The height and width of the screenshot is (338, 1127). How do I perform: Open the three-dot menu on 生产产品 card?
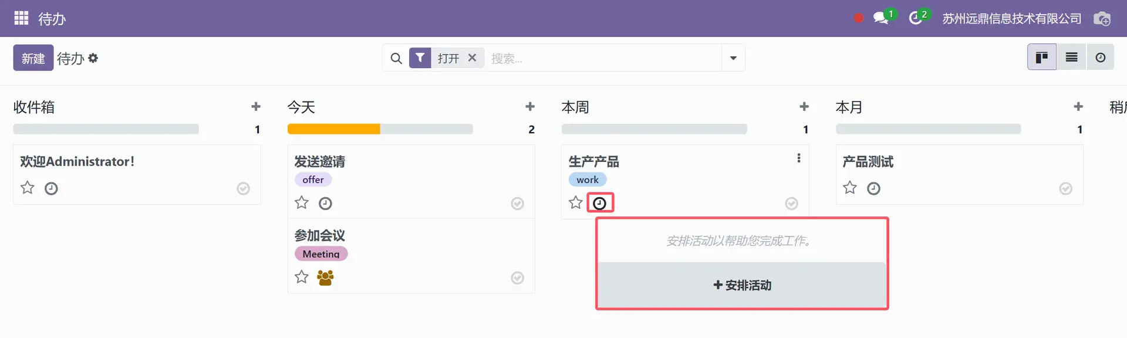point(798,158)
